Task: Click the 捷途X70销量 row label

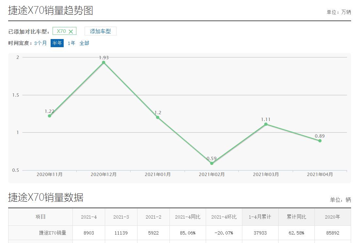Action: pyautogui.click(x=53, y=233)
